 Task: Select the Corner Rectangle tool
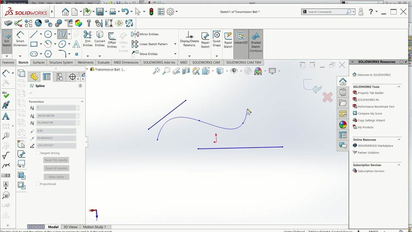(33, 44)
